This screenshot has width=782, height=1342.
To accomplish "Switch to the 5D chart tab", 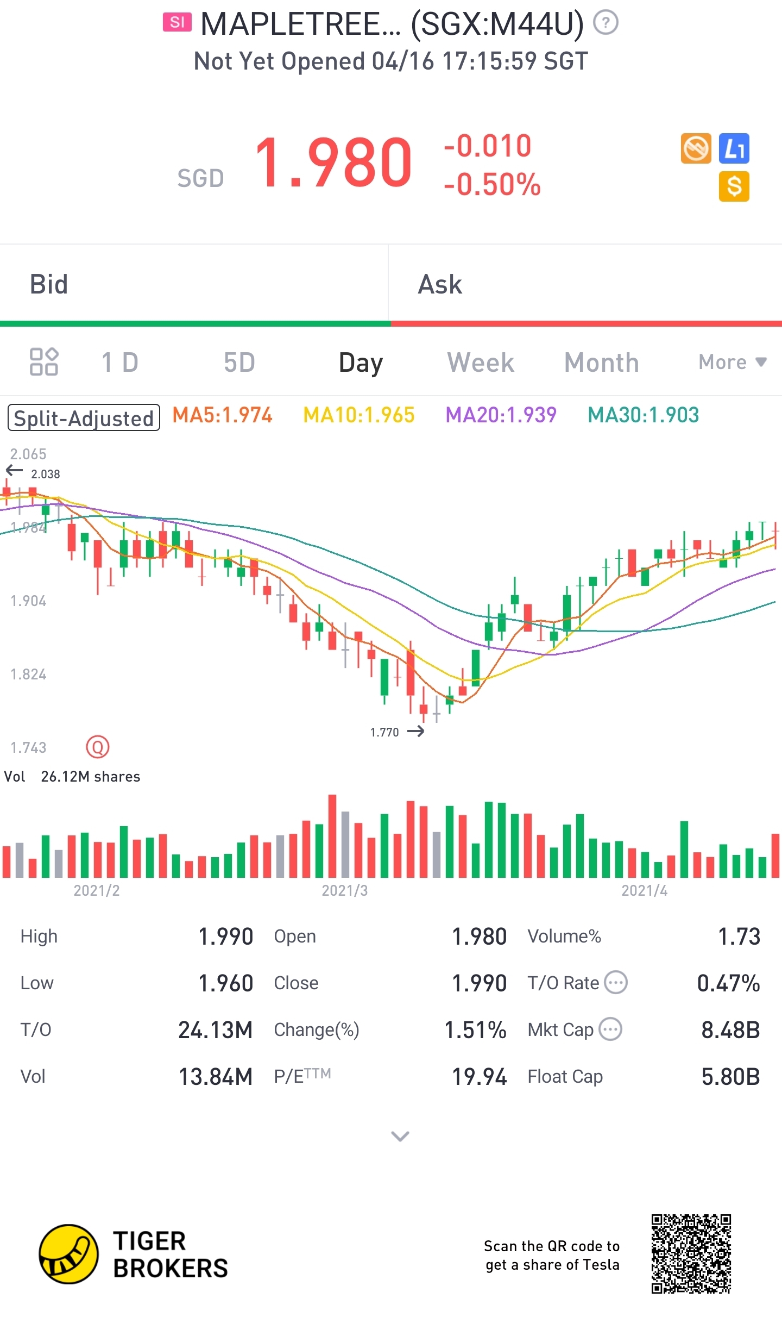I will point(239,362).
